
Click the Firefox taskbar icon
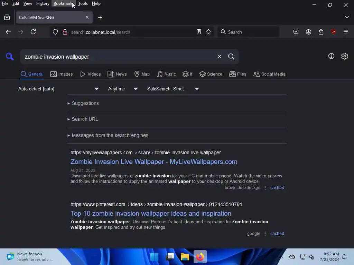coord(200,257)
